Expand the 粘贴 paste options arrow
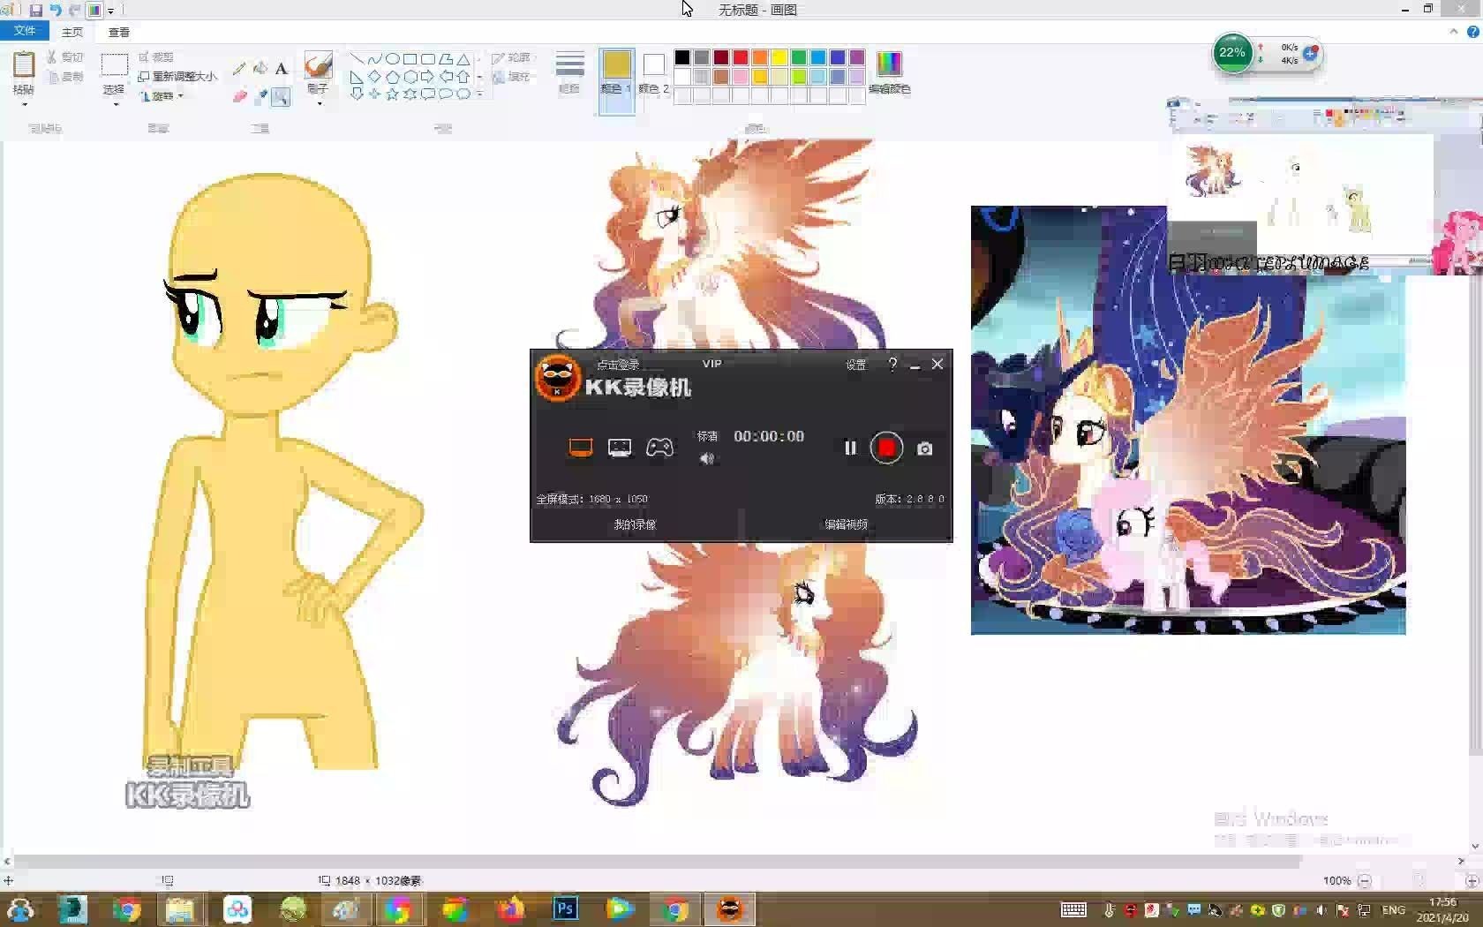Screen dimensions: 1483x927 point(24,104)
